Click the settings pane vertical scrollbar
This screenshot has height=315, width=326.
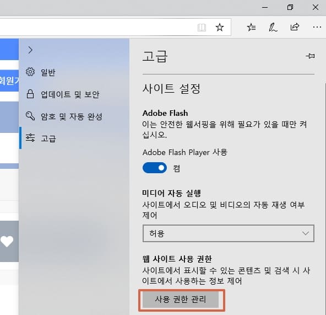(325, 198)
